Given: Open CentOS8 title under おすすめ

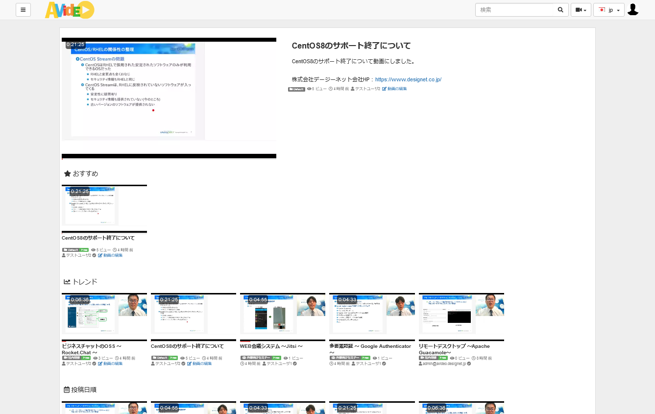Looking at the screenshot, I should pos(98,238).
